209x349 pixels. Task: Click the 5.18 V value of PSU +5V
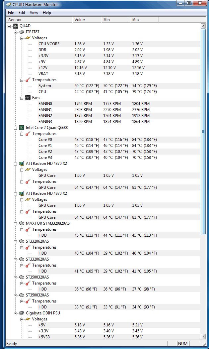click(x=80, y=325)
